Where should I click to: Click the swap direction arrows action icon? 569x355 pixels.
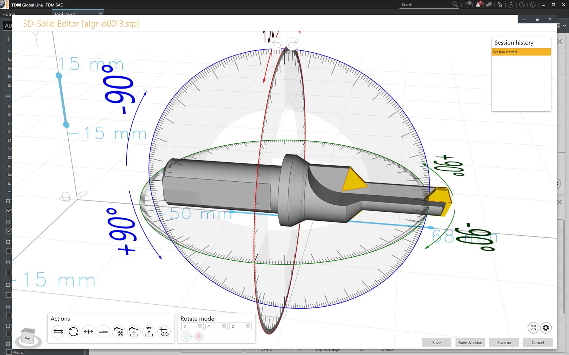click(x=58, y=332)
